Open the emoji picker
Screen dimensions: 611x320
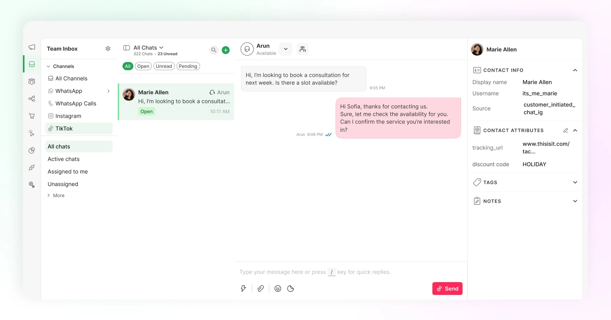pyautogui.click(x=278, y=289)
